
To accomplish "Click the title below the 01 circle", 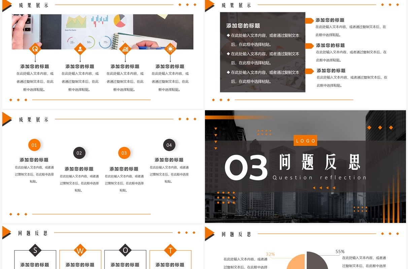I will (34, 160).
